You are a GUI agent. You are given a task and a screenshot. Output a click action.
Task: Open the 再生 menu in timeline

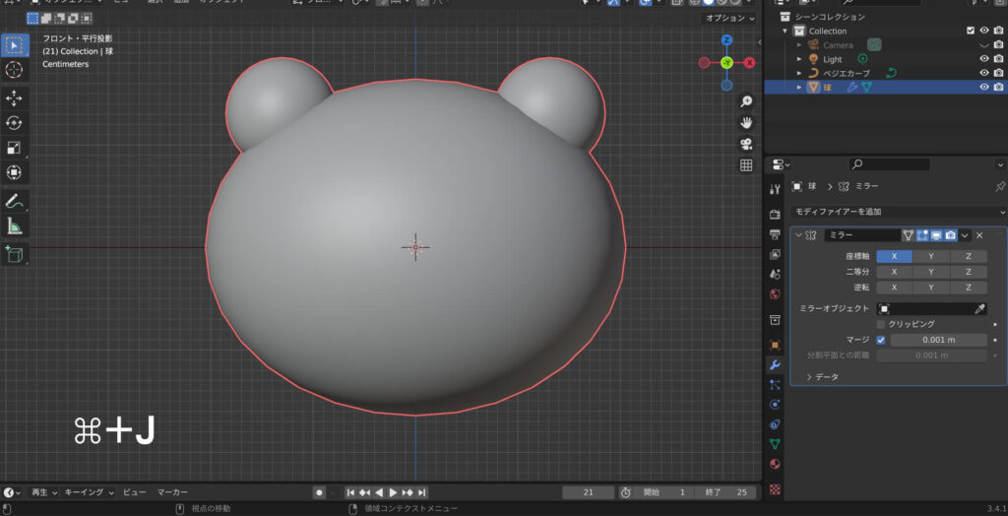click(44, 491)
